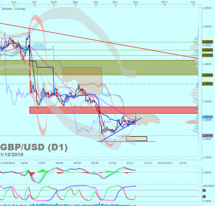Click the 1,3000 price axis value
This screenshot has height=206, width=215.
(207, 101)
